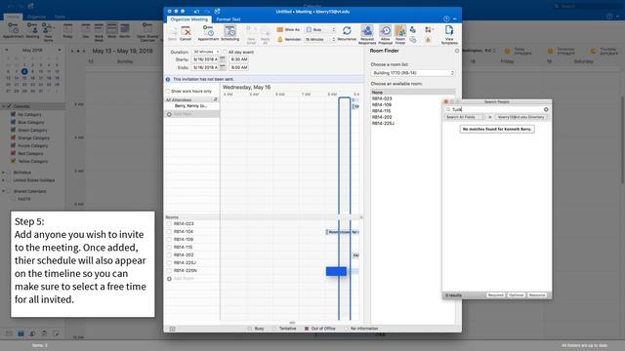The height and width of the screenshot is (351, 625).
Task: Open the room list Building 1770 dropdown
Action: (413, 73)
